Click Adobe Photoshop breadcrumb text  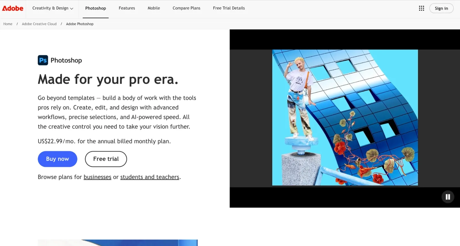point(80,24)
